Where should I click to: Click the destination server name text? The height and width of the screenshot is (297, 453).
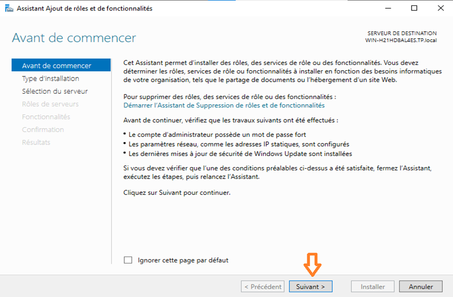pyautogui.click(x=401, y=40)
